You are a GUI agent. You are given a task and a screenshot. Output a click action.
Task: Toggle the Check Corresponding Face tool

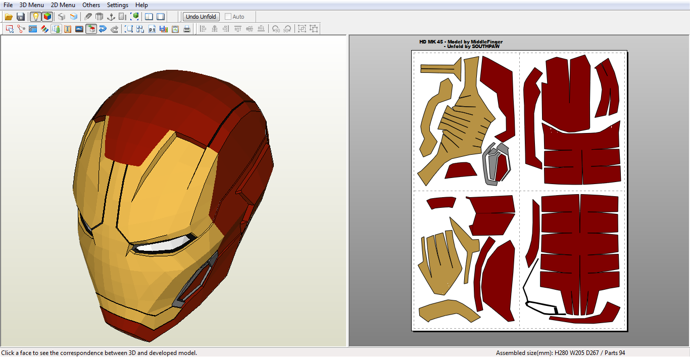91,29
